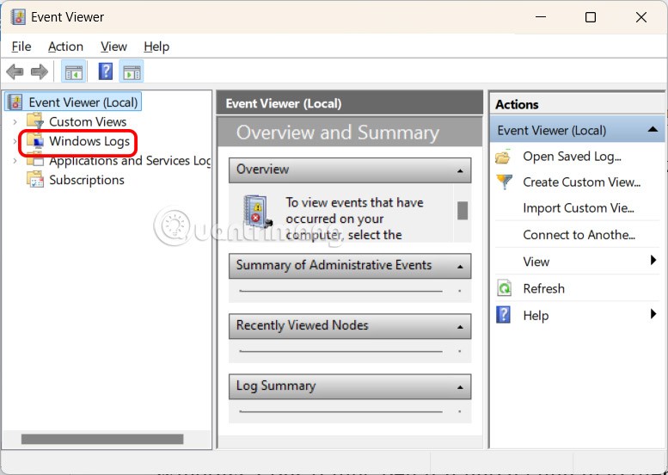Expand the Custom Views tree node
Viewport: 668px width, 475px height.
click(15, 122)
